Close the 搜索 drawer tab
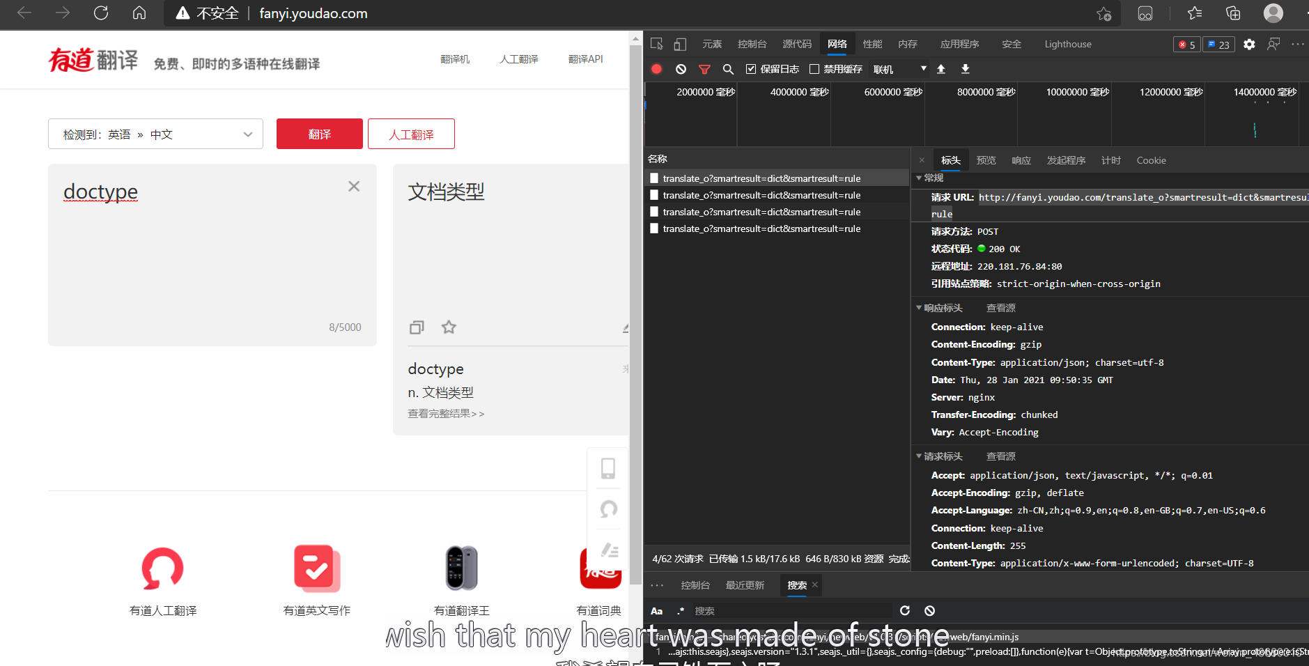The image size is (1309, 666). pyautogui.click(x=814, y=584)
